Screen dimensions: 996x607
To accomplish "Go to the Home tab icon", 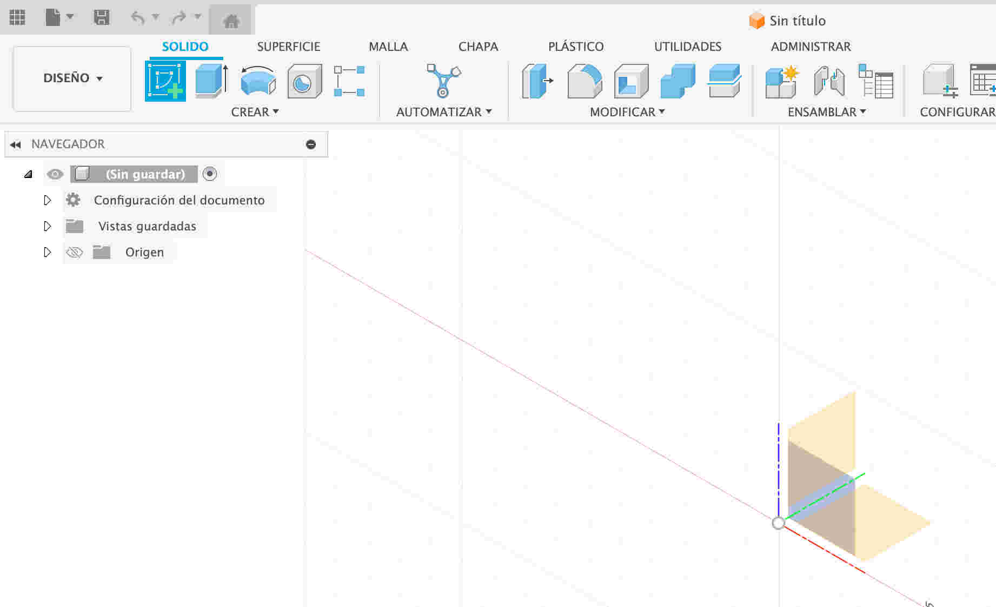I will coord(231,21).
